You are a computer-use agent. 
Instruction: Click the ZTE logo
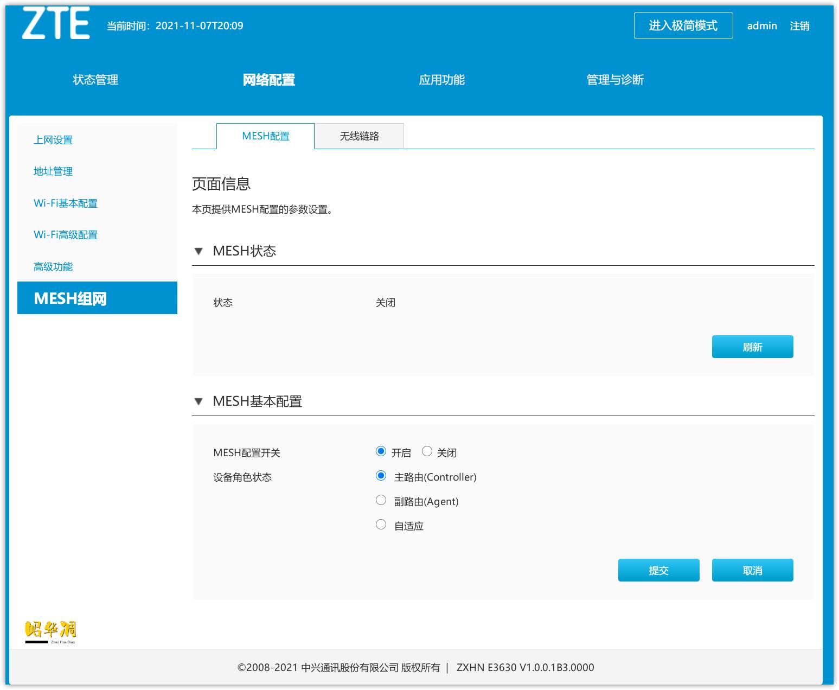point(57,24)
